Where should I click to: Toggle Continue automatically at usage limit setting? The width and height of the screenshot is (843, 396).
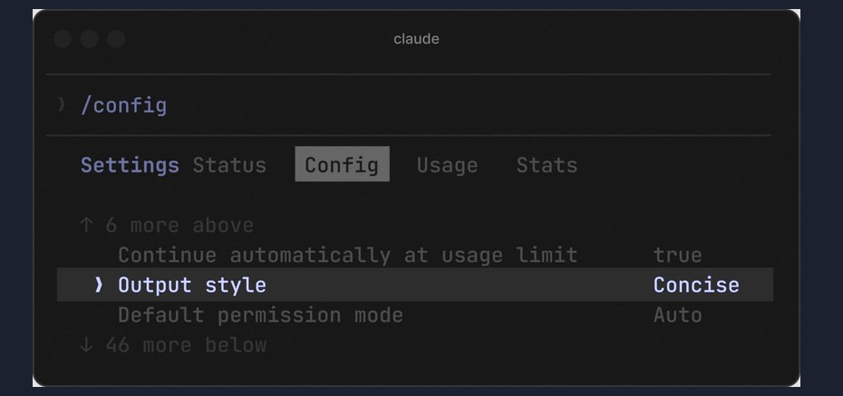coord(415,255)
